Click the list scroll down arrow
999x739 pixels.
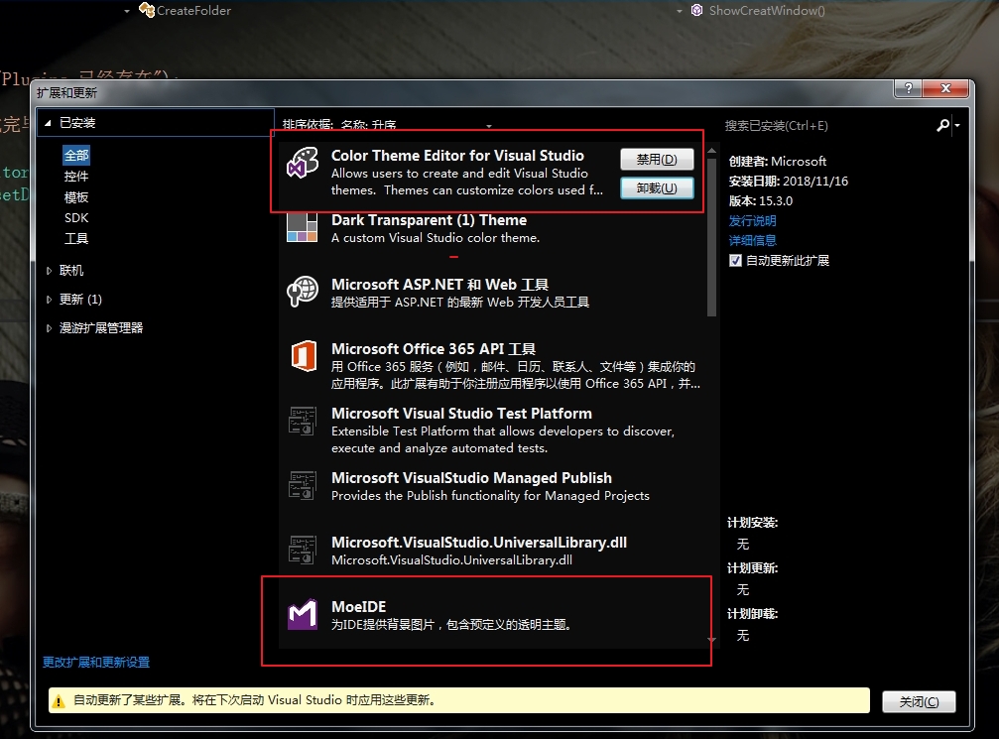pyautogui.click(x=711, y=639)
